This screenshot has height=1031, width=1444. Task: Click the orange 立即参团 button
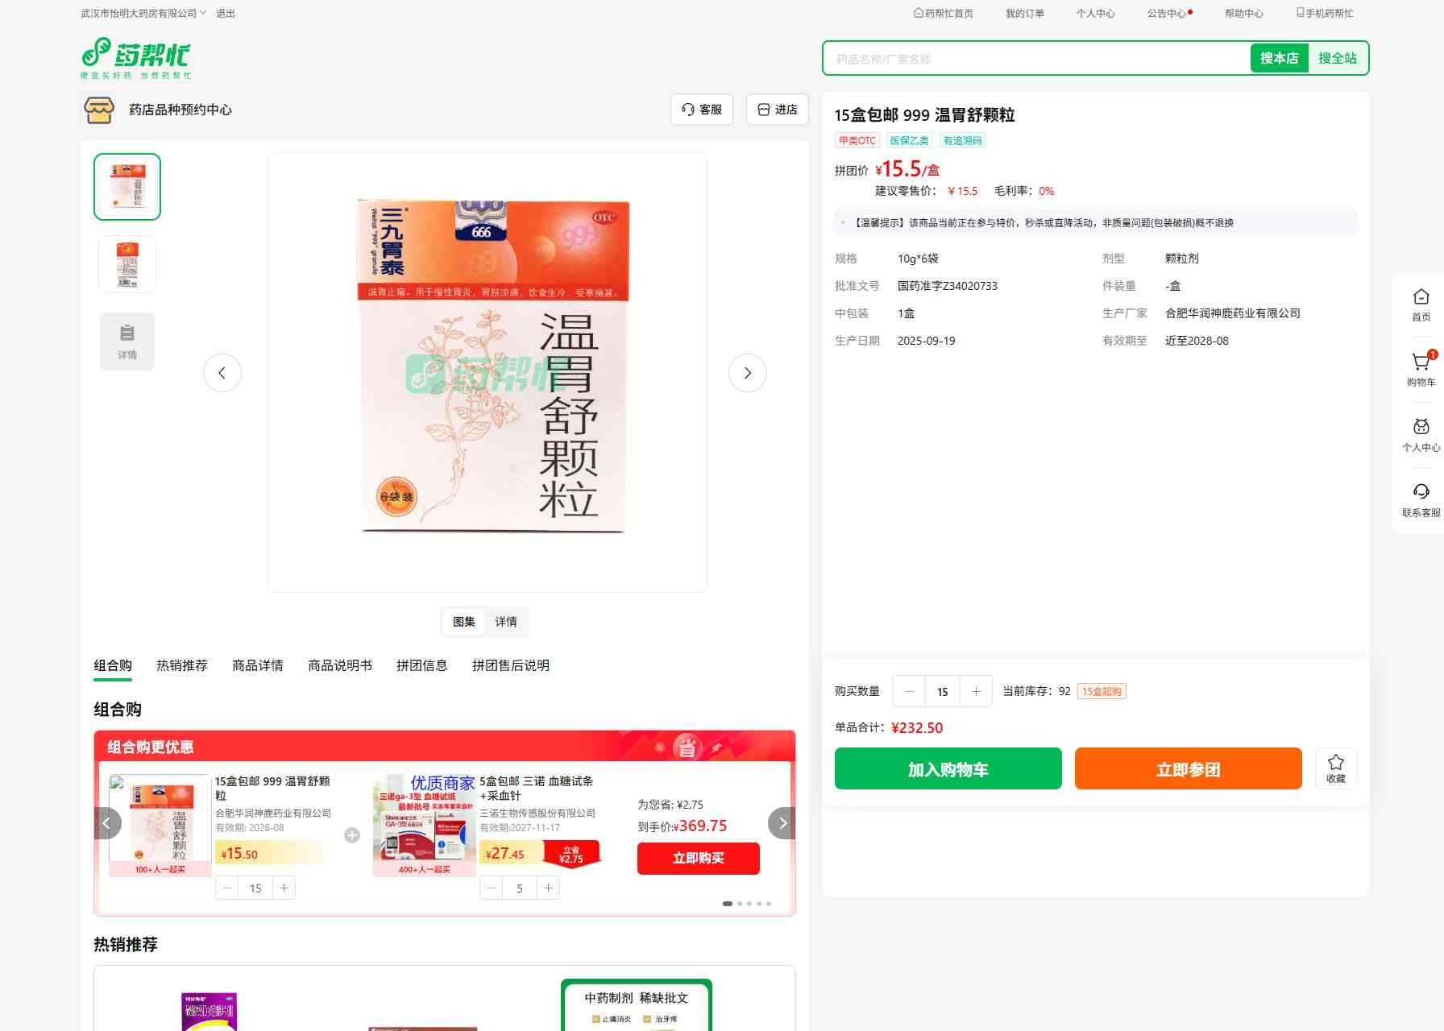pyautogui.click(x=1188, y=768)
